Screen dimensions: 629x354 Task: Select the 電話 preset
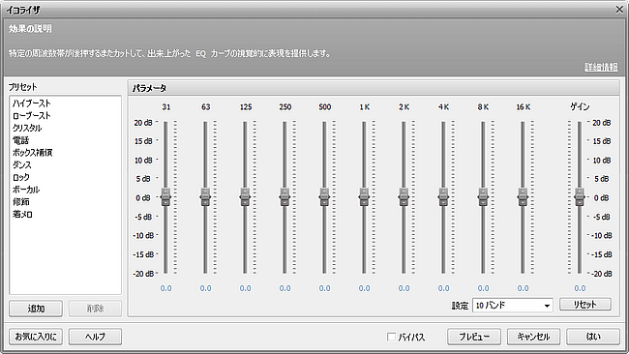point(20,140)
